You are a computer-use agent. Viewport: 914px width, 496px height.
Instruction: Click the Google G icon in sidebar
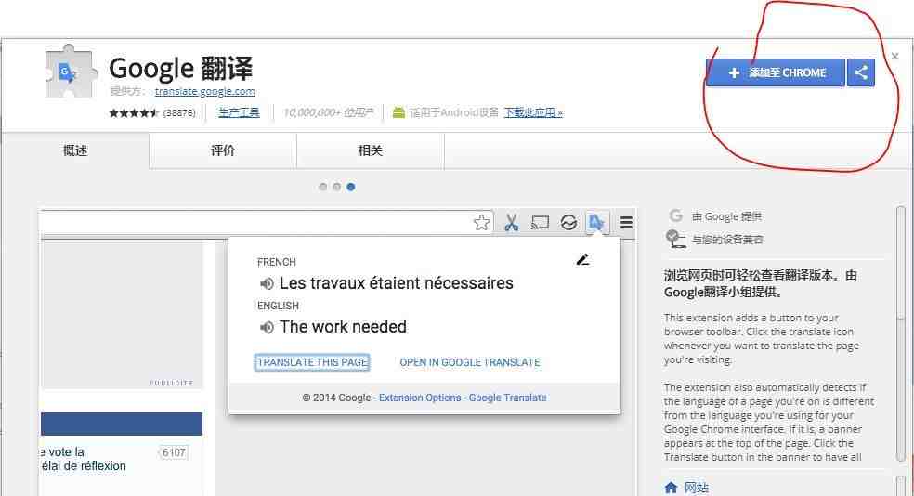675,215
